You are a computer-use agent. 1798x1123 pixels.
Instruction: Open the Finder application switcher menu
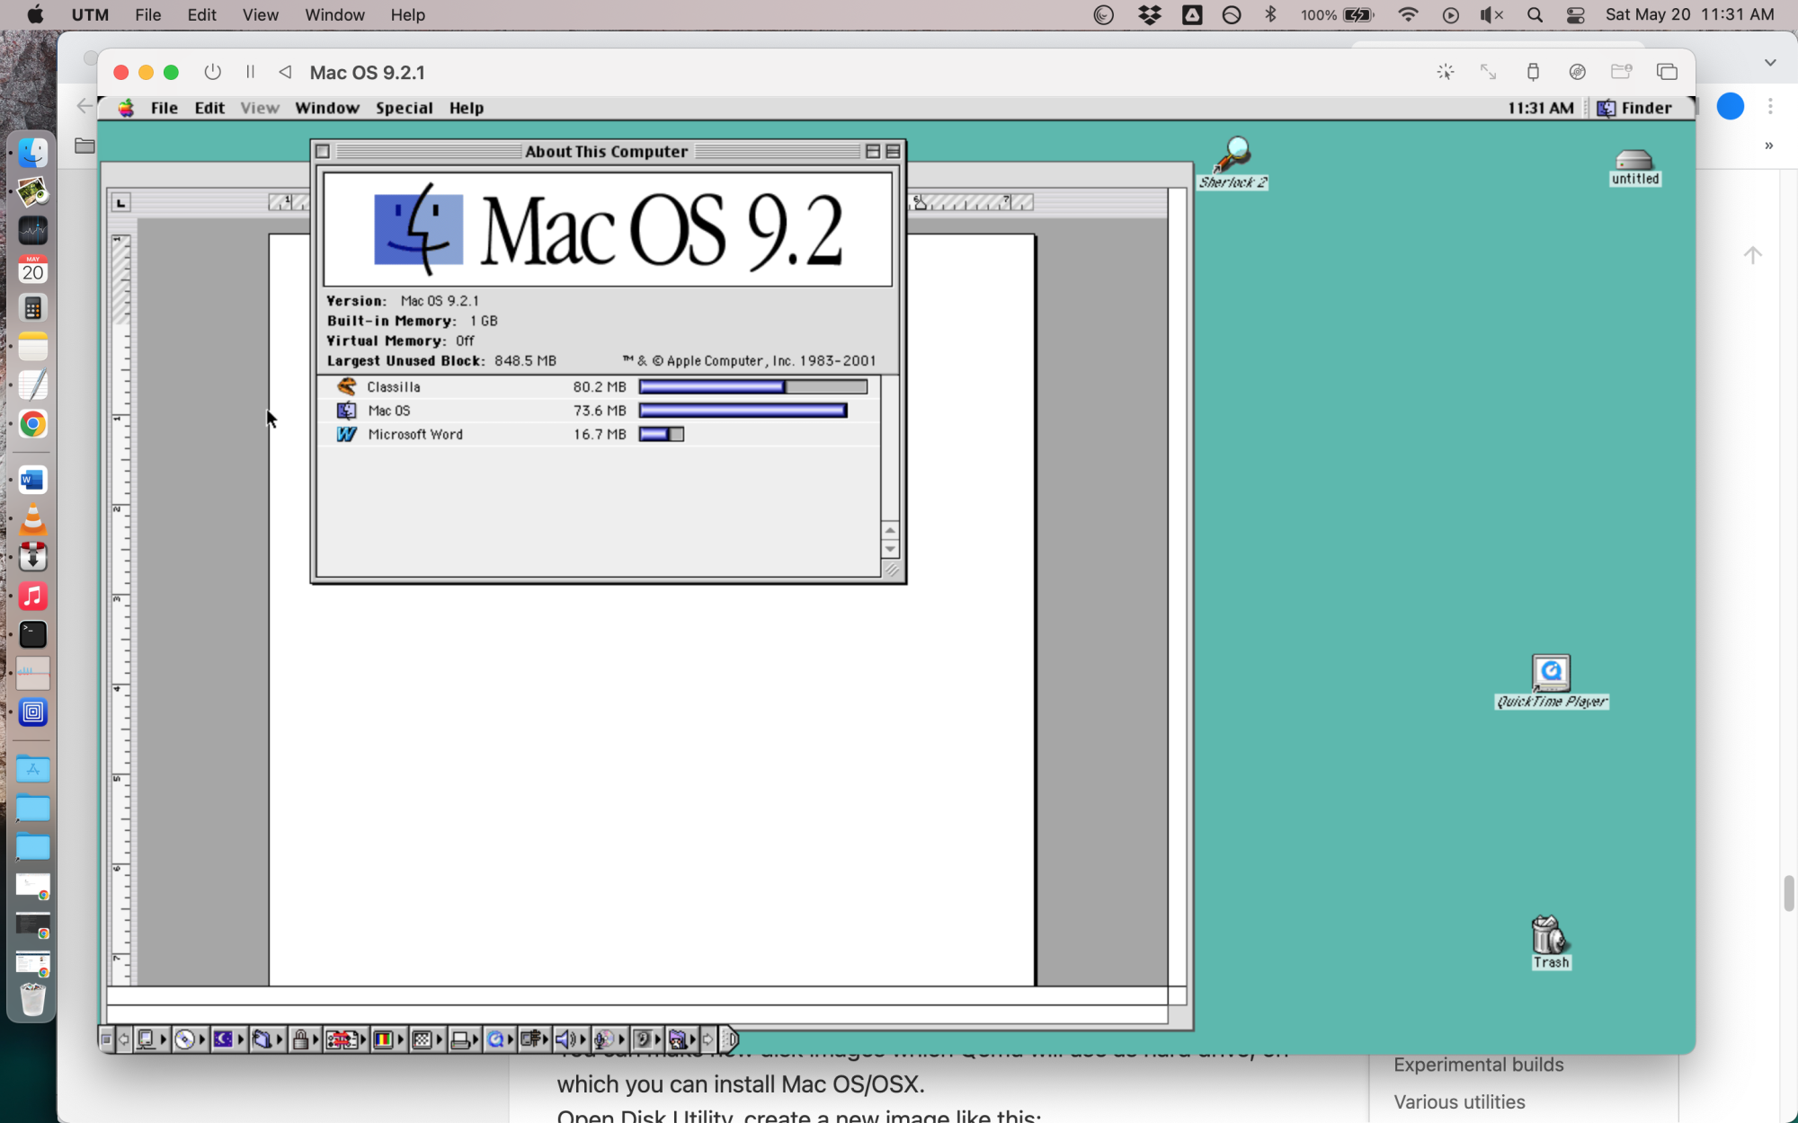(x=1635, y=108)
